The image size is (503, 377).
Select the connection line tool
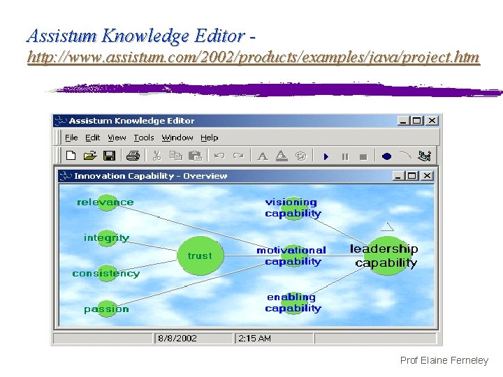click(405, 156)
